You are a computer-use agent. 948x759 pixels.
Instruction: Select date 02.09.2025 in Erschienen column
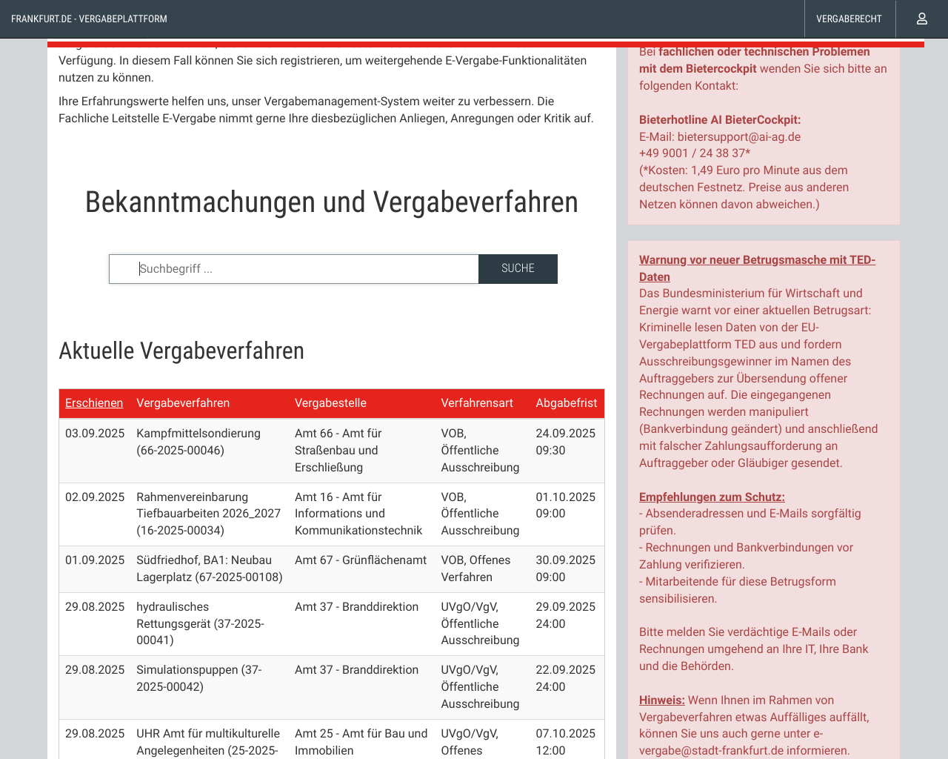95,497
